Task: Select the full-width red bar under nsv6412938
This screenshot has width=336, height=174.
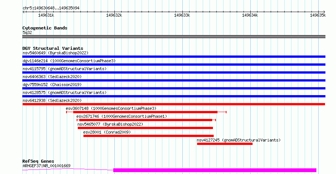Action: [x=174, y=104]
